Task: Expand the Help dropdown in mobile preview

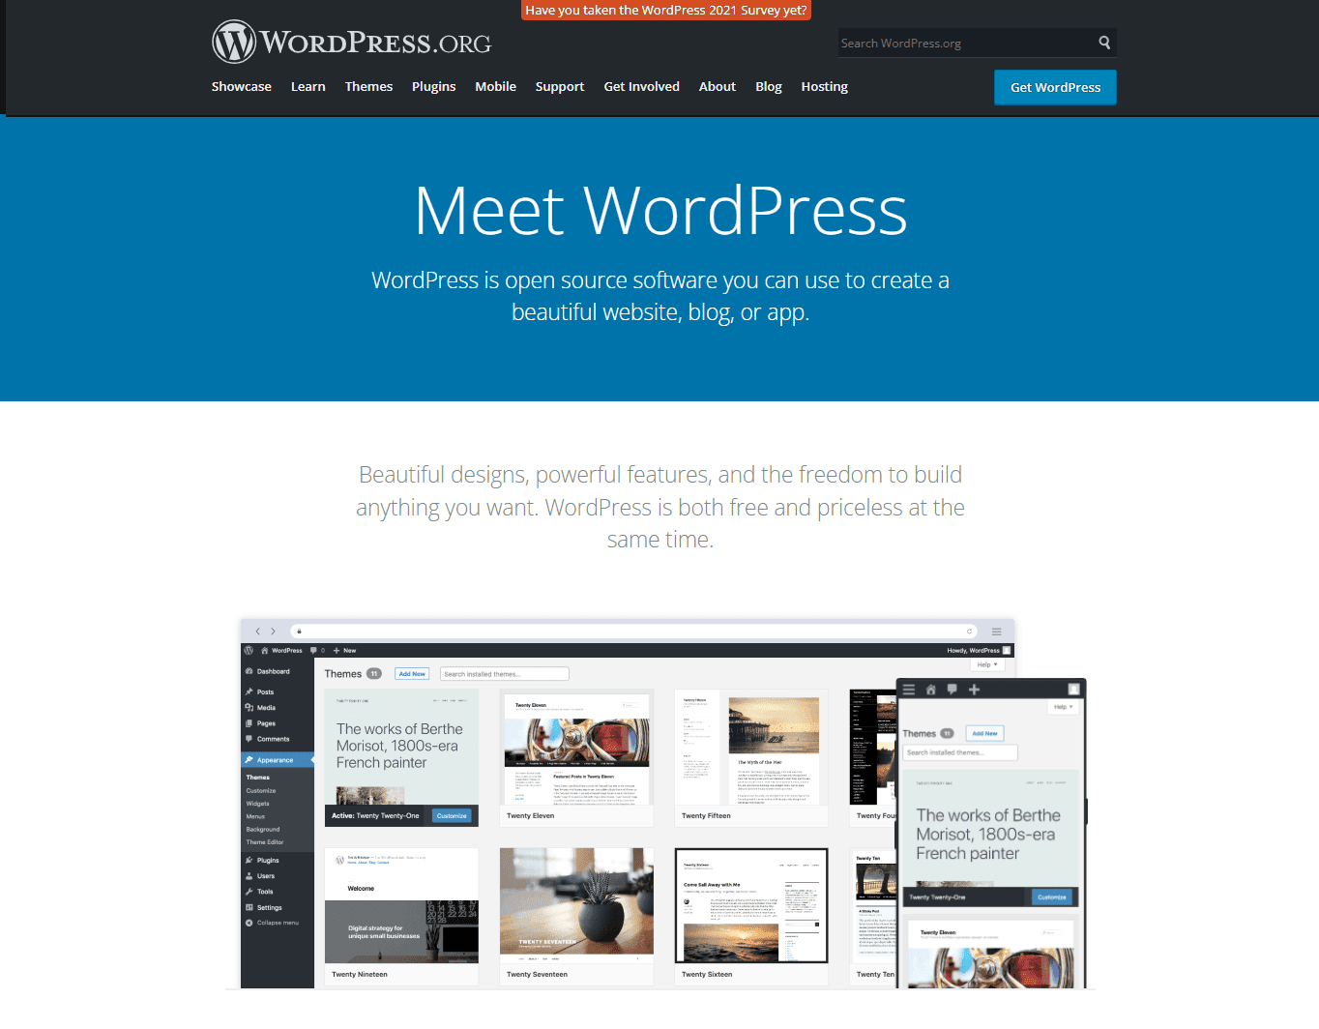Action: click(1063, 707)
